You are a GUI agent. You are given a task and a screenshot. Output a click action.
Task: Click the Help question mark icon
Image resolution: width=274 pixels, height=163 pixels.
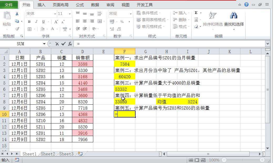pyautogui.click(x=246, y=4)
